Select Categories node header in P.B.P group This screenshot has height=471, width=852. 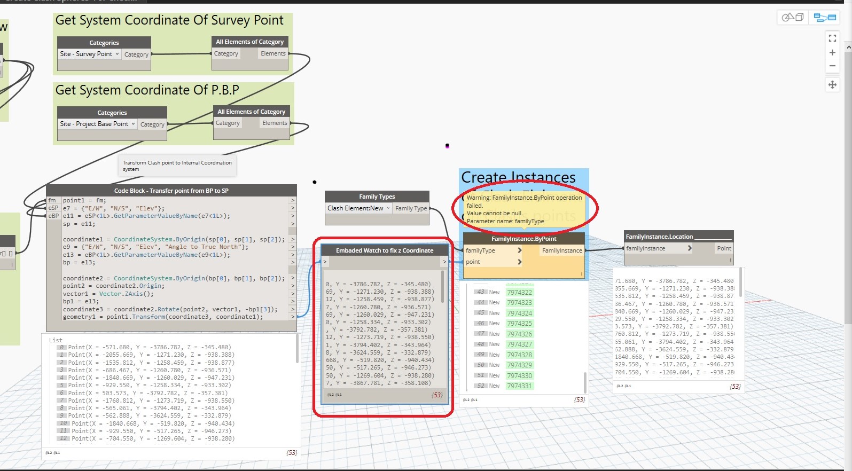coord(112,113)
